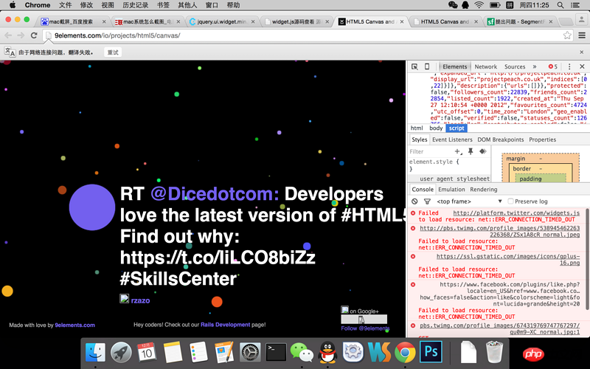Select the script breadcrumb
Viewport: 590px width, 369px height.
tap(457, 128)
